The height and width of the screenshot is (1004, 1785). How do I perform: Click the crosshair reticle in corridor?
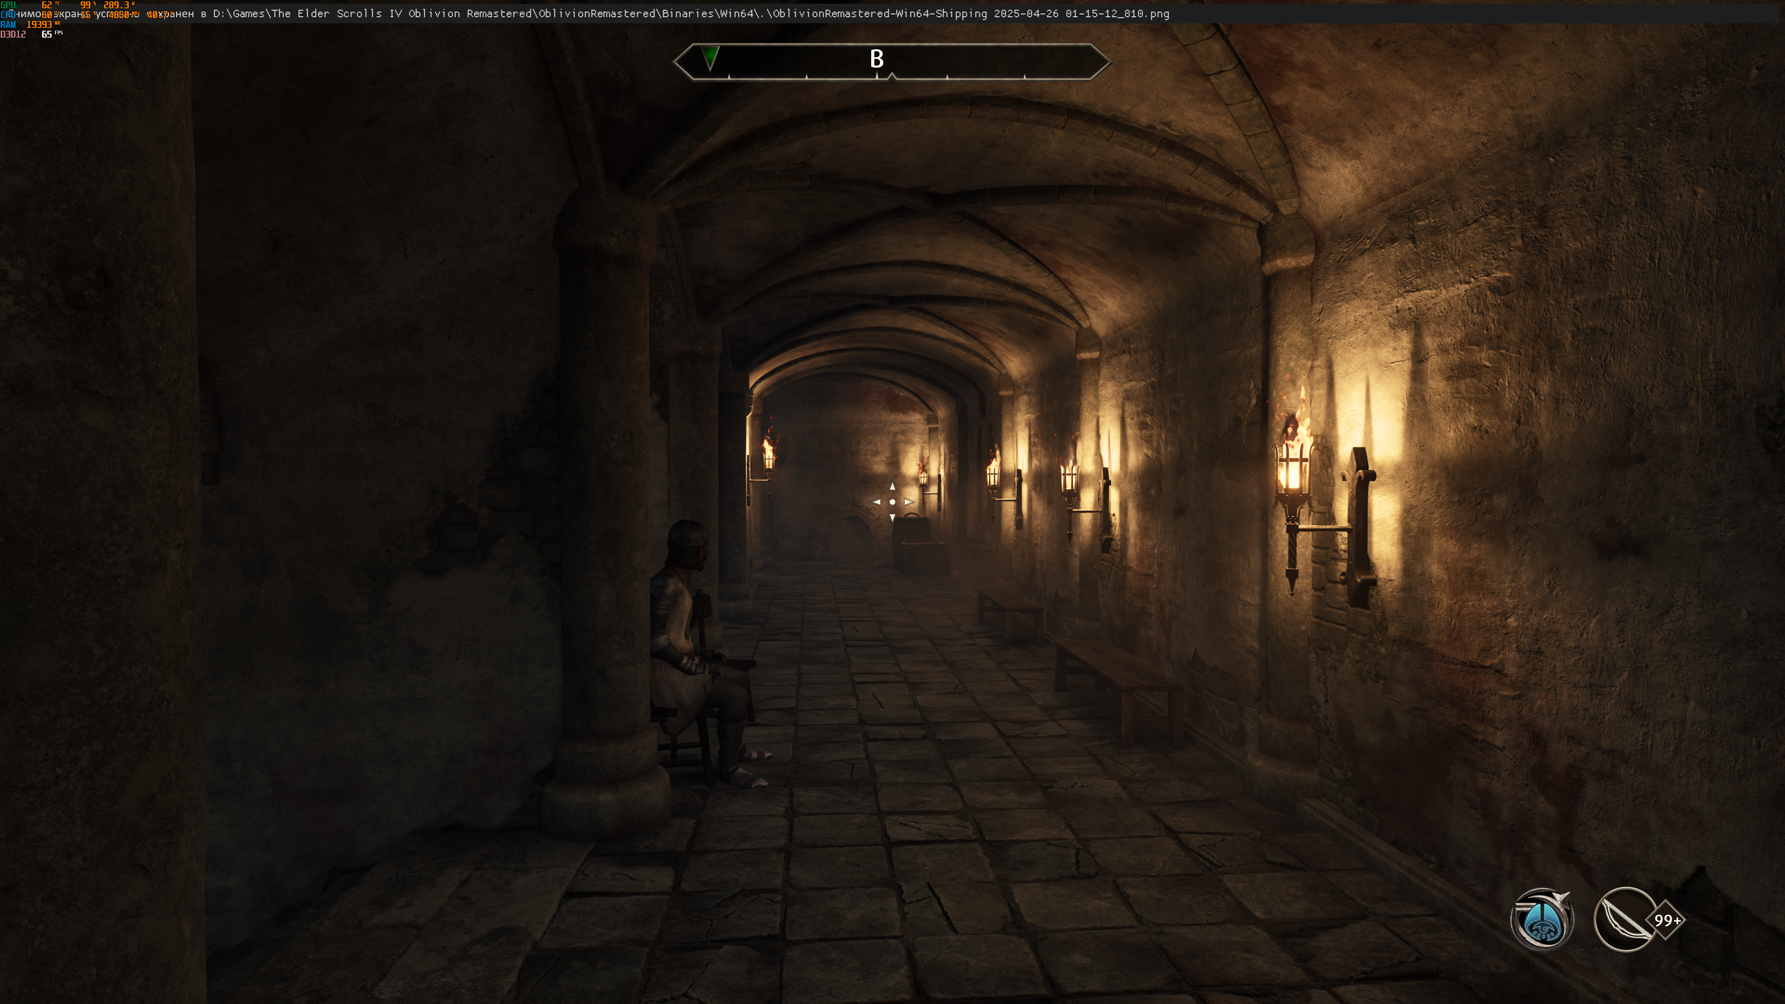892,502
